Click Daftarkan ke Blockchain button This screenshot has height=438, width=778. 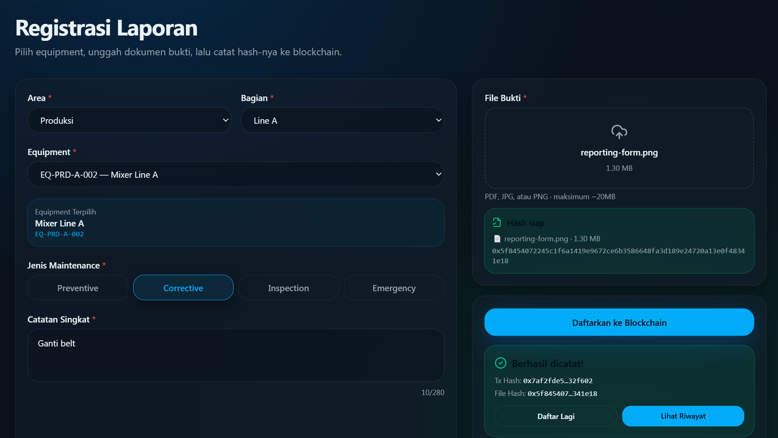(x=619, y=323)
